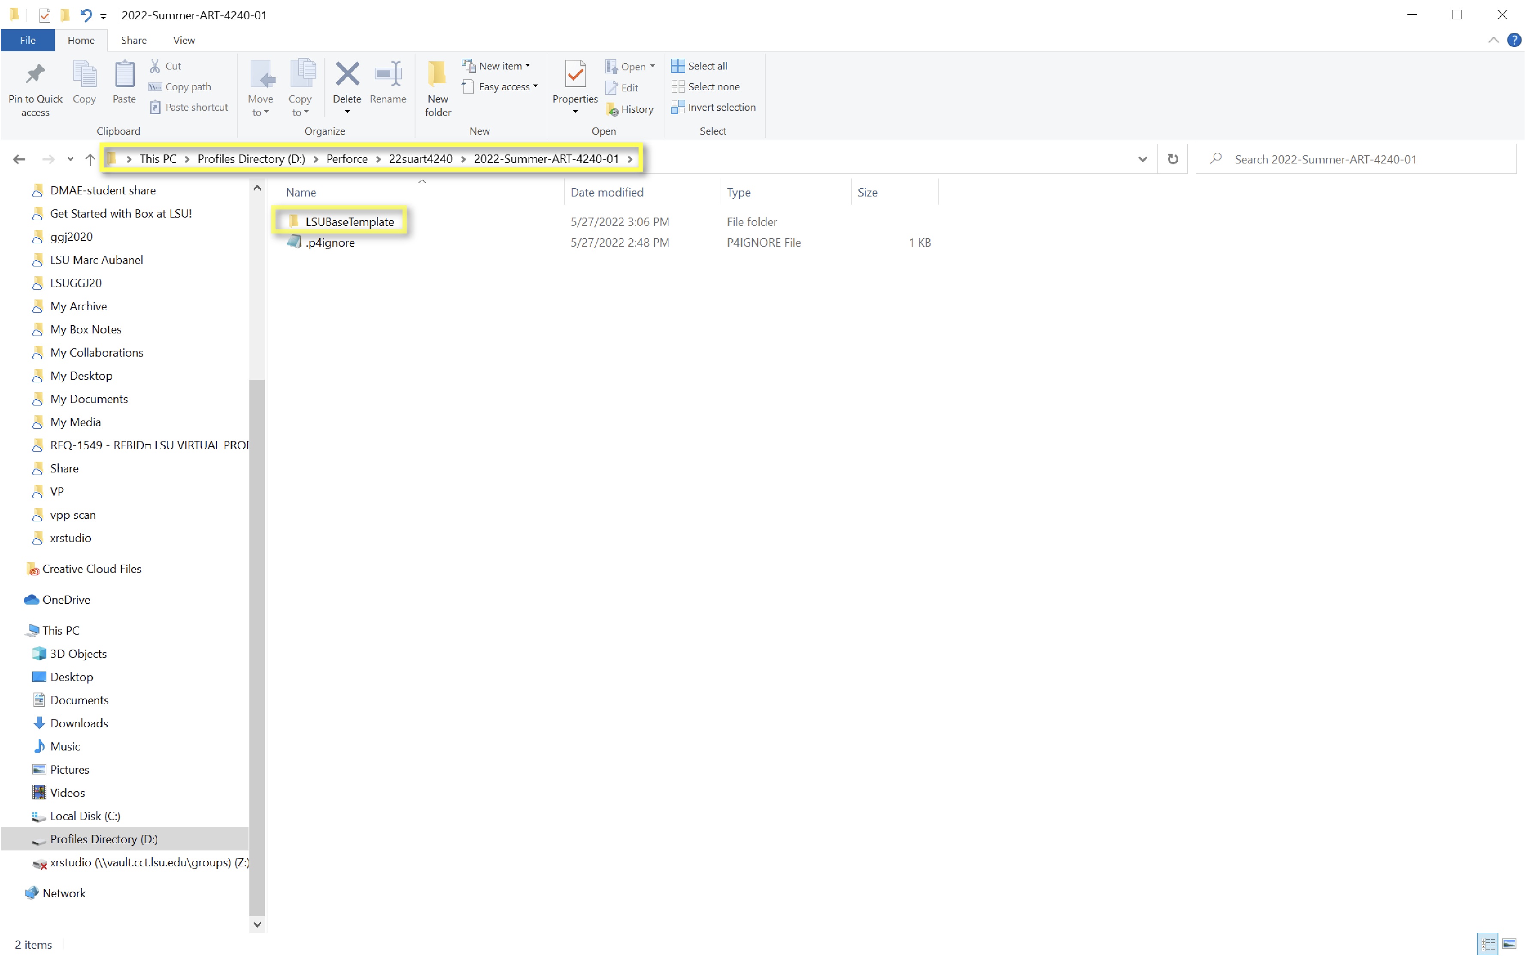The image size is (1525, 956).
Task: Create a New folder
Action: (x=438, y=88)
